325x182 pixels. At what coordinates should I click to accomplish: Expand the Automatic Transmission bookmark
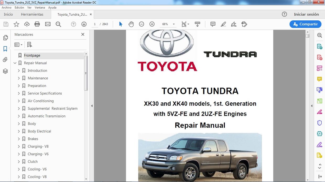19,116
